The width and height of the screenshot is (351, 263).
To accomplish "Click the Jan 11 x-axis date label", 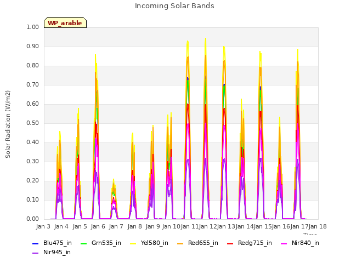I will point(189,226).
